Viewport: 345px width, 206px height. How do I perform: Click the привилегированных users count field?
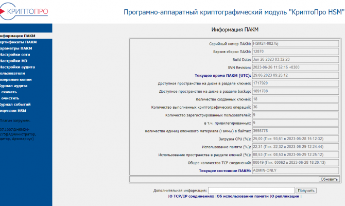tap(296, 123)
